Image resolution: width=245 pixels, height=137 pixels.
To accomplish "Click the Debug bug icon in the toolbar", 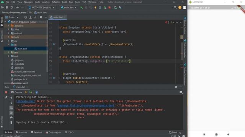I will tap(86, 8).
